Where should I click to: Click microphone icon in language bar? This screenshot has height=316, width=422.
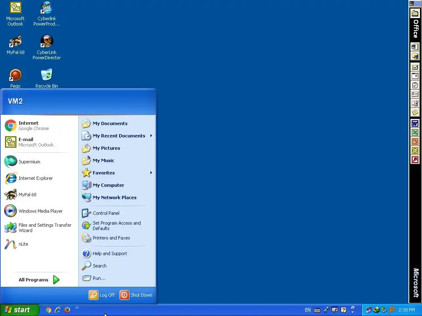pyautogui.click(x=326, y=310)
